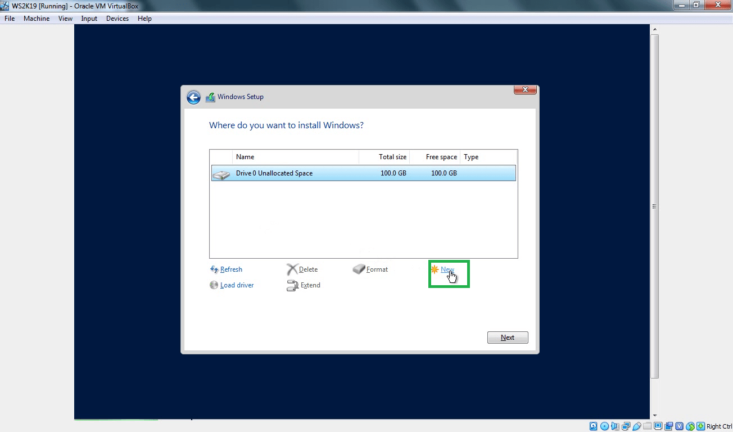This screenshot has height=432, width=733.
Task: Click the mouse integration status icon
Action: pos(691,426)
